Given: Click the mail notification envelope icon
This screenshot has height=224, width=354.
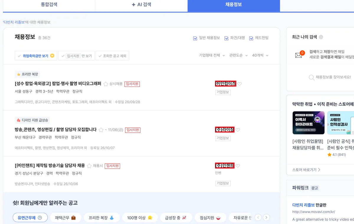Looking at the screenshot, I should 299,55.
